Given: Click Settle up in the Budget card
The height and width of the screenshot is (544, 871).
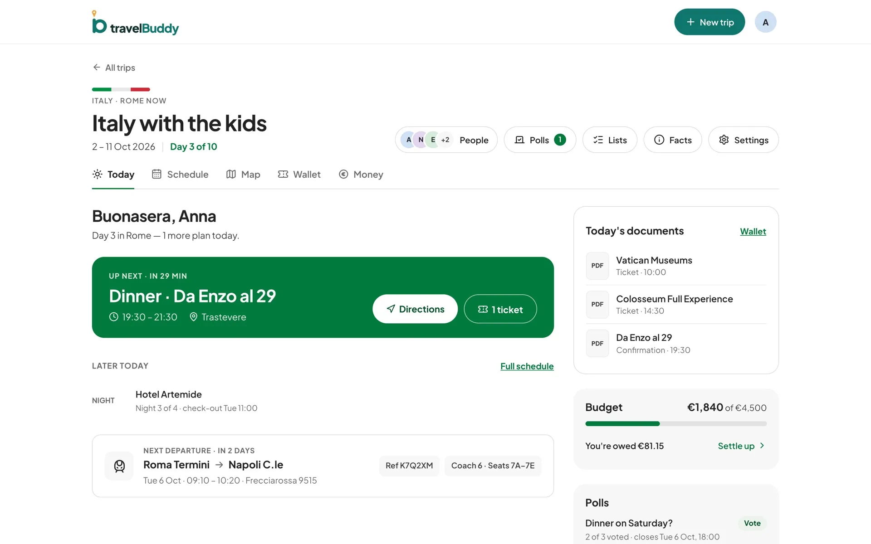Looking at the screenshot, I should coord(742,446).
